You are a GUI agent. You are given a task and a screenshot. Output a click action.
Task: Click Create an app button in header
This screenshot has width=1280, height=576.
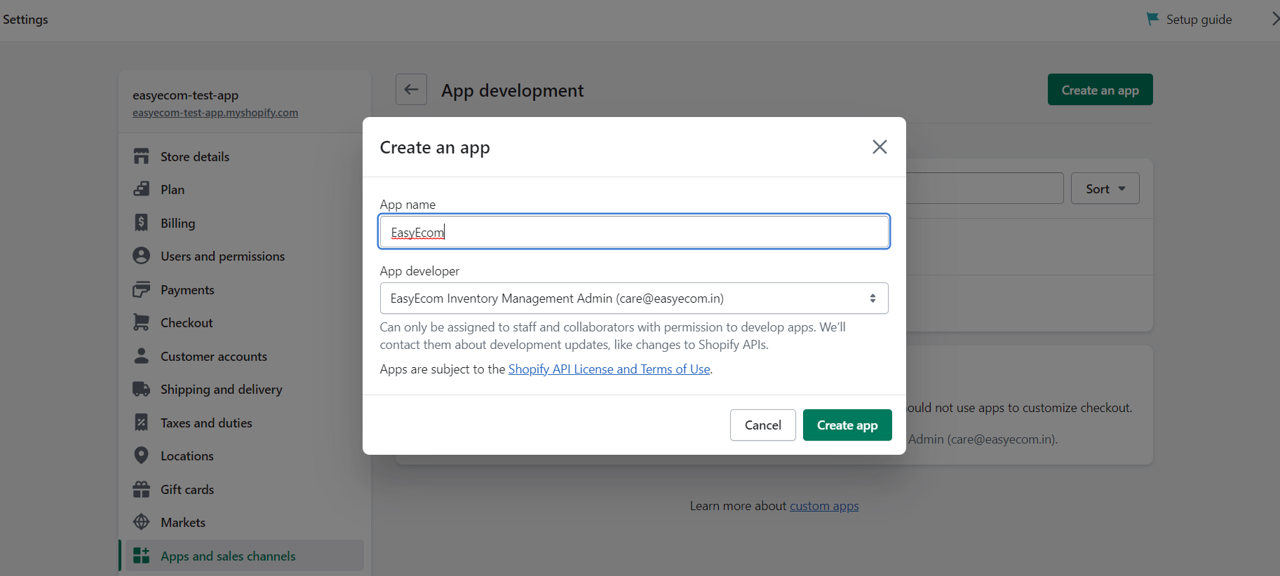click(1100, 90)
